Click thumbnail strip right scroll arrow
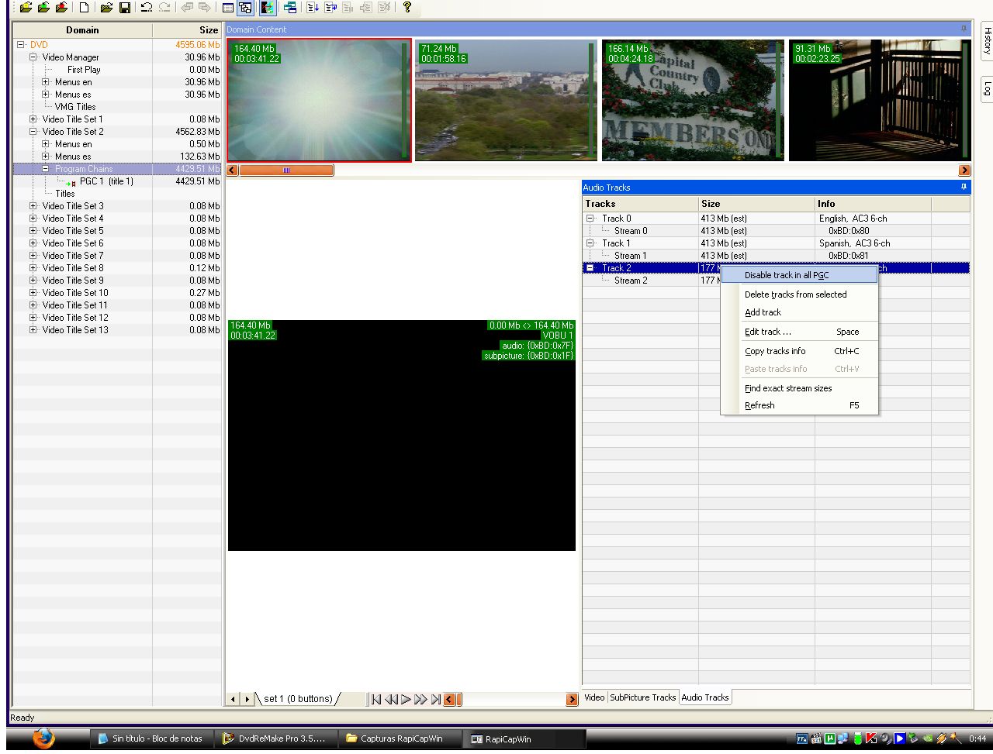Viewport: 993px width, 754px height. point(964,170)
